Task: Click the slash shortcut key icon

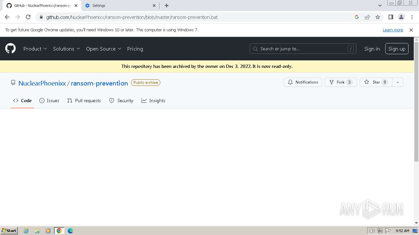Action: (351, 49)
